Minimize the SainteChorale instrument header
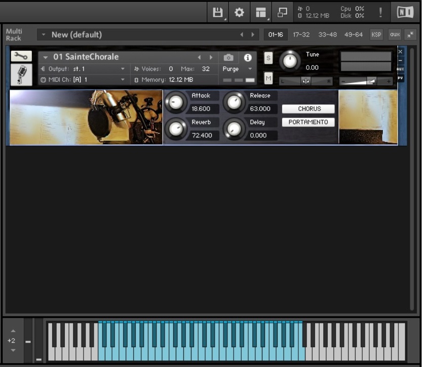Viewport: 422px width, 367px height. (x=400, y=60)
